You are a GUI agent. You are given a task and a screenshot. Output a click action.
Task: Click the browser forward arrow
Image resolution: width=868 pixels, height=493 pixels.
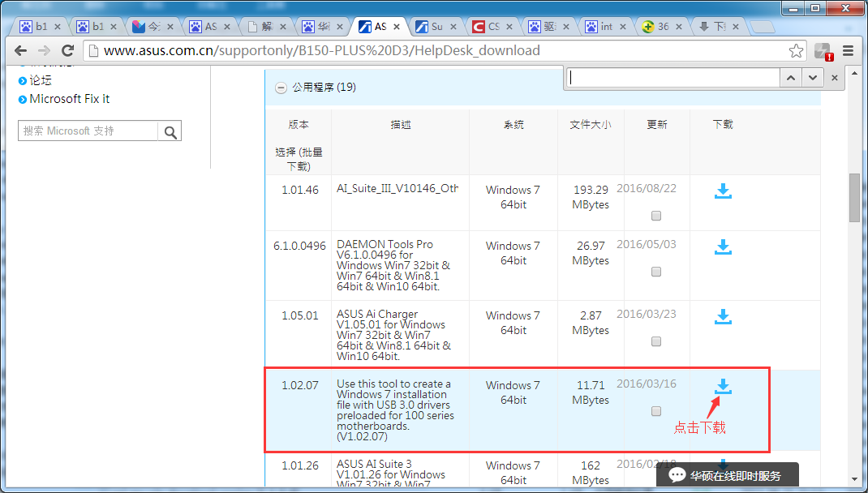tap(45, 51)
